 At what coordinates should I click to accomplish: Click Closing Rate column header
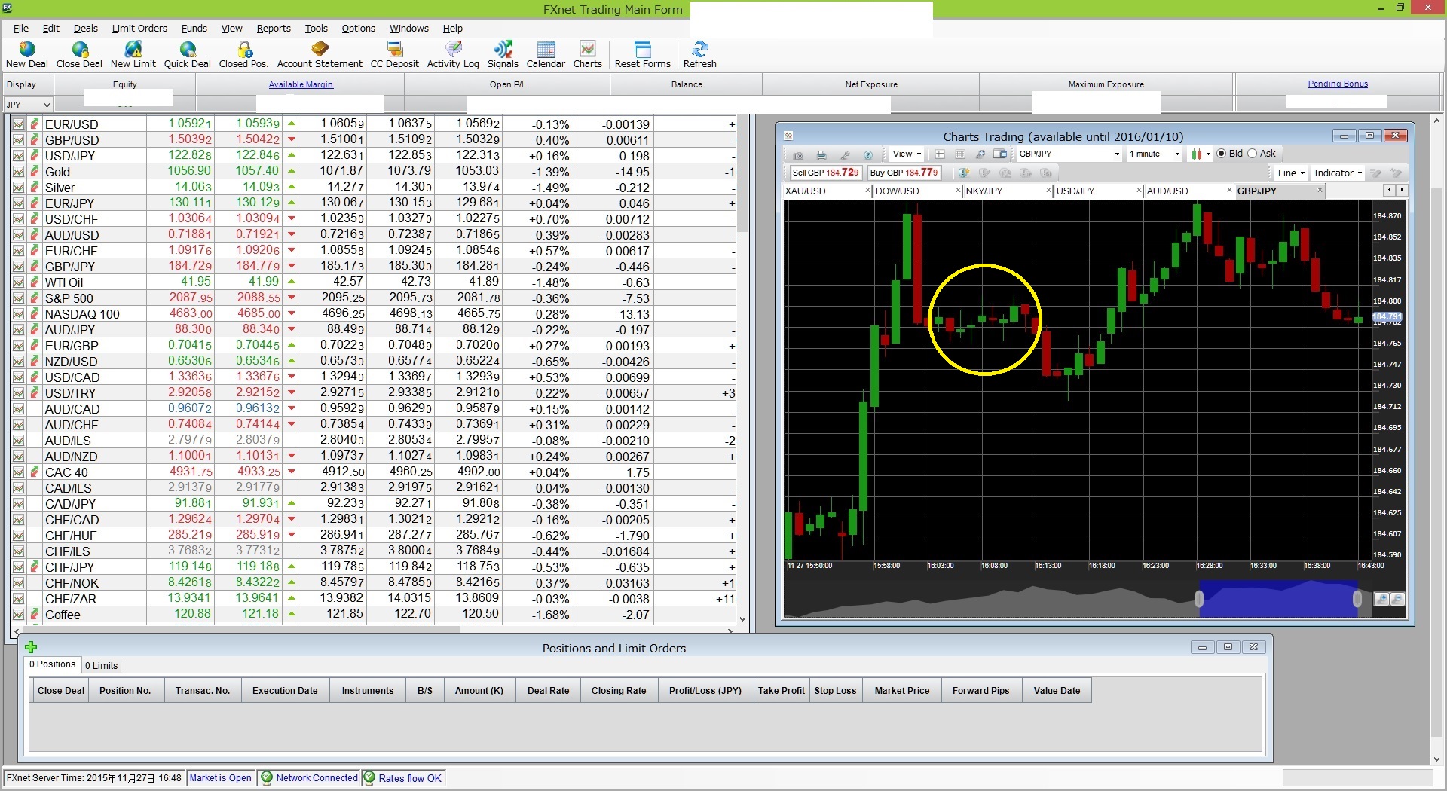pyautogui.click(x=619, y=690)
